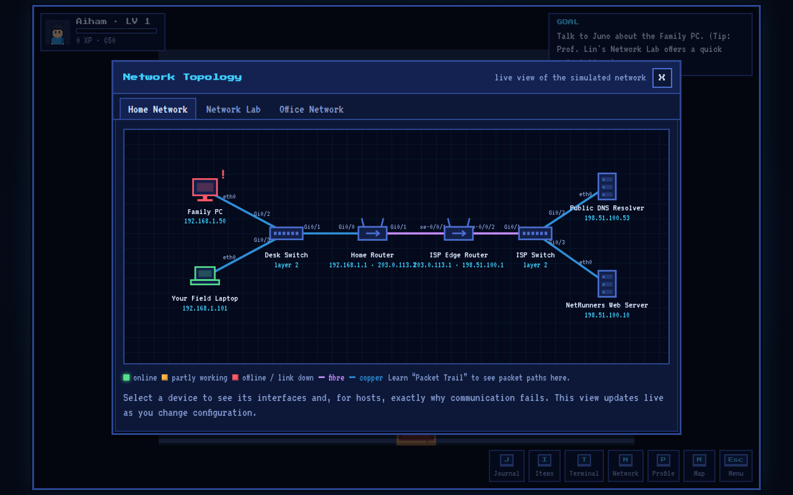Open the Profile shortcut icon
Image resolution: width=793 pixels, height=495 pixels.
[664, 466]
